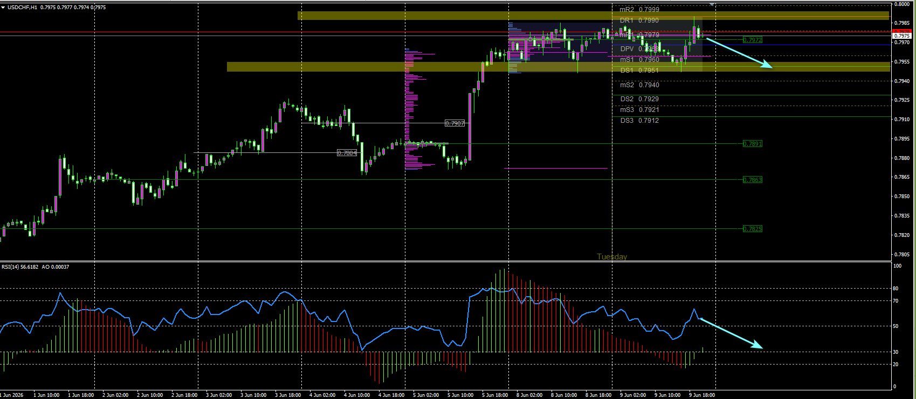Image resolution: width=916 pixels, height=399 pixels.
Task: Click the mS2 0.7940 pivot label
Action: pos(639,85)
